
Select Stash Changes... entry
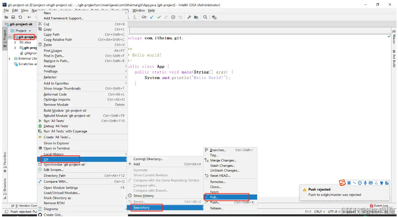(230, 165)
